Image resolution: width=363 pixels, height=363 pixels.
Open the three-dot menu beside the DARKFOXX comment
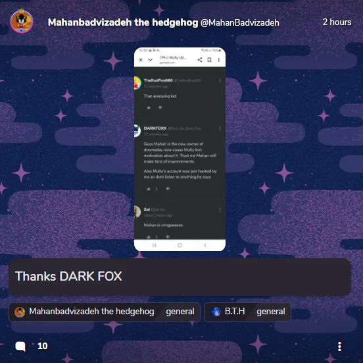pyautogui.click(x=220, y=128)
